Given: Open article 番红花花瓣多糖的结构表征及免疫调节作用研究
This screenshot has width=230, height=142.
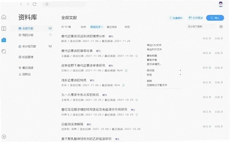Looking at the screenshot, I should coord(94,109).
